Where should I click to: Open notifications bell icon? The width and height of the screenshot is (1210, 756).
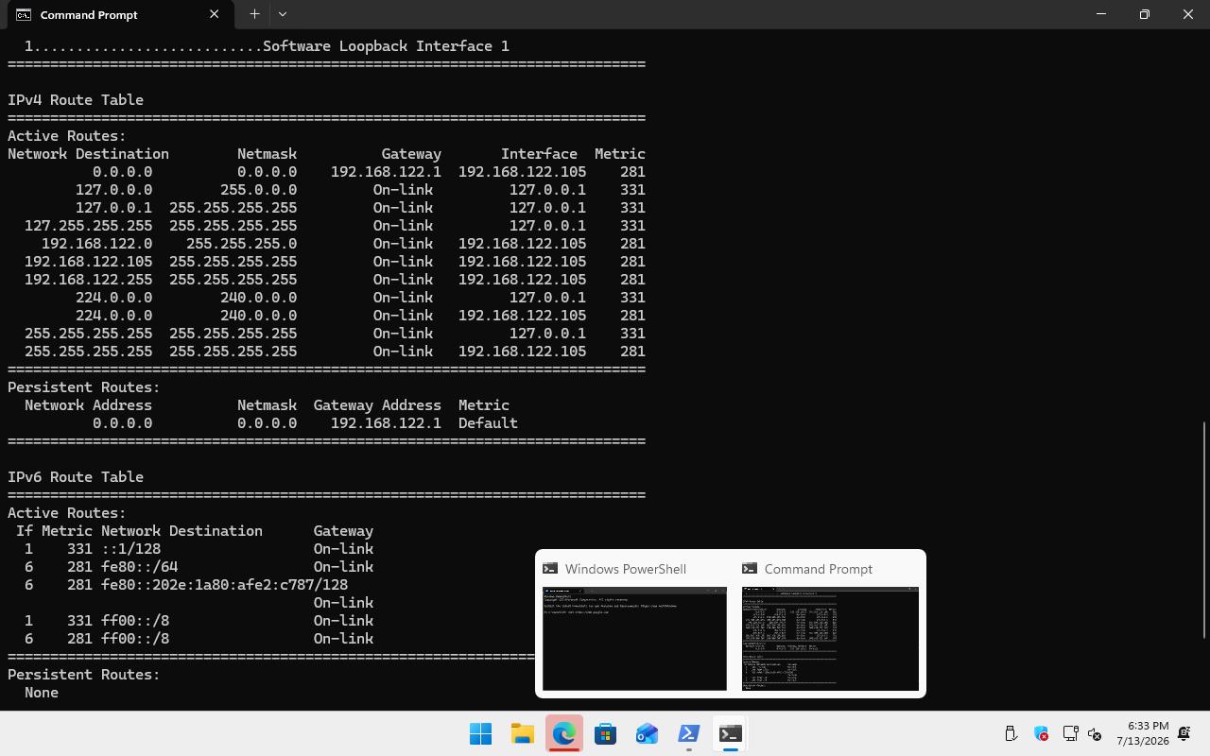[x=1184, y=733]
